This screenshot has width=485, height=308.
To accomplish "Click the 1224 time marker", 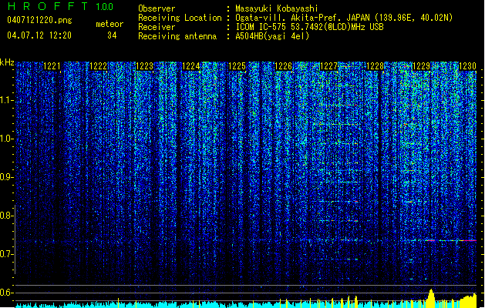I will (x=191, y=66).
